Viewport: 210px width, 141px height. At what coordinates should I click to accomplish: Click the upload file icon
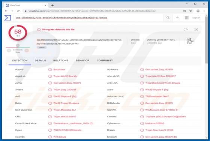tap(177, 18)
